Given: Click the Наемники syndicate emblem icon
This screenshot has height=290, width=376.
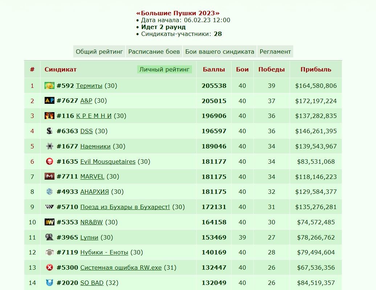Looking at the screenshot, I should coord(49,146).
